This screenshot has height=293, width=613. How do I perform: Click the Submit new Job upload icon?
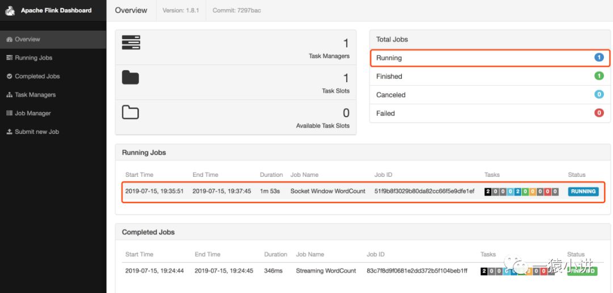[10, 132]
